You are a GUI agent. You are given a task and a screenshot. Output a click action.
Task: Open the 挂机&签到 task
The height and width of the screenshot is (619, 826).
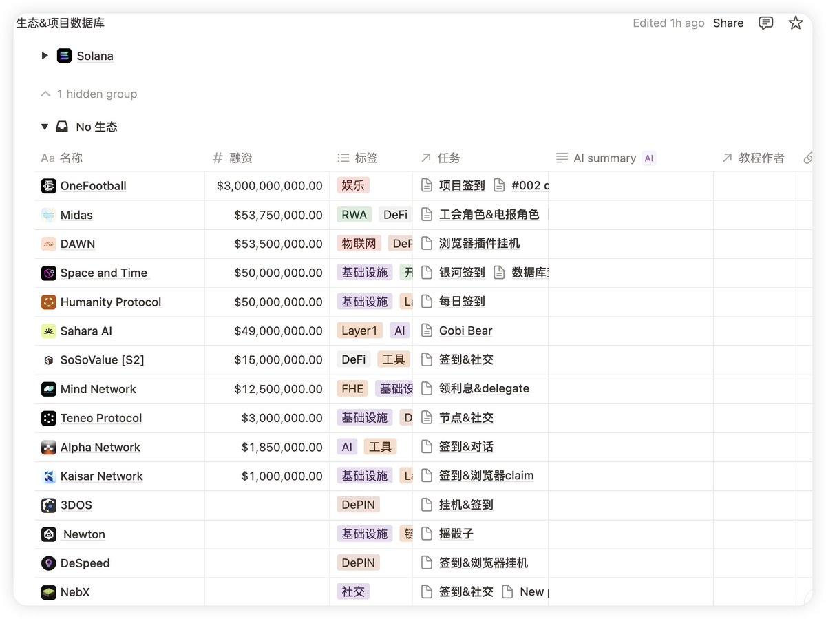pos(466,505)
